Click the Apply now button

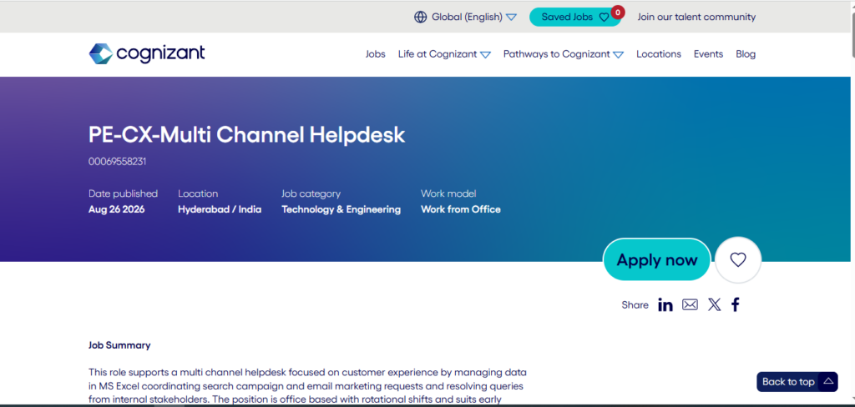click(656, 260)
